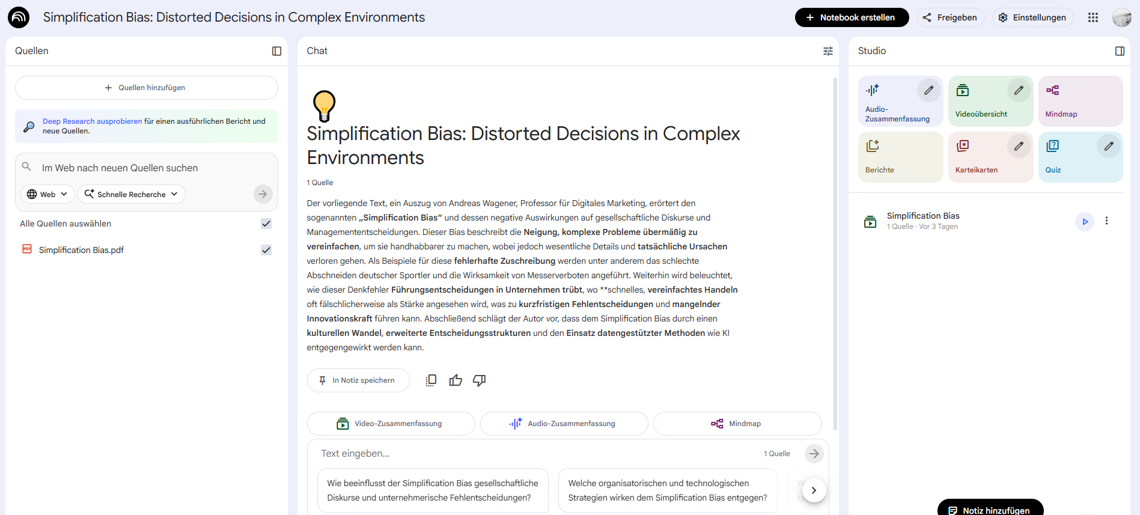
Task: Open the Berichte tile in Studio
Action: point(900,157)
